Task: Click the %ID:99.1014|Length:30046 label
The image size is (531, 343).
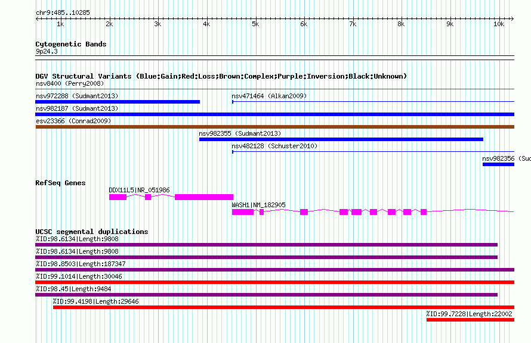Action: (79, 276)
